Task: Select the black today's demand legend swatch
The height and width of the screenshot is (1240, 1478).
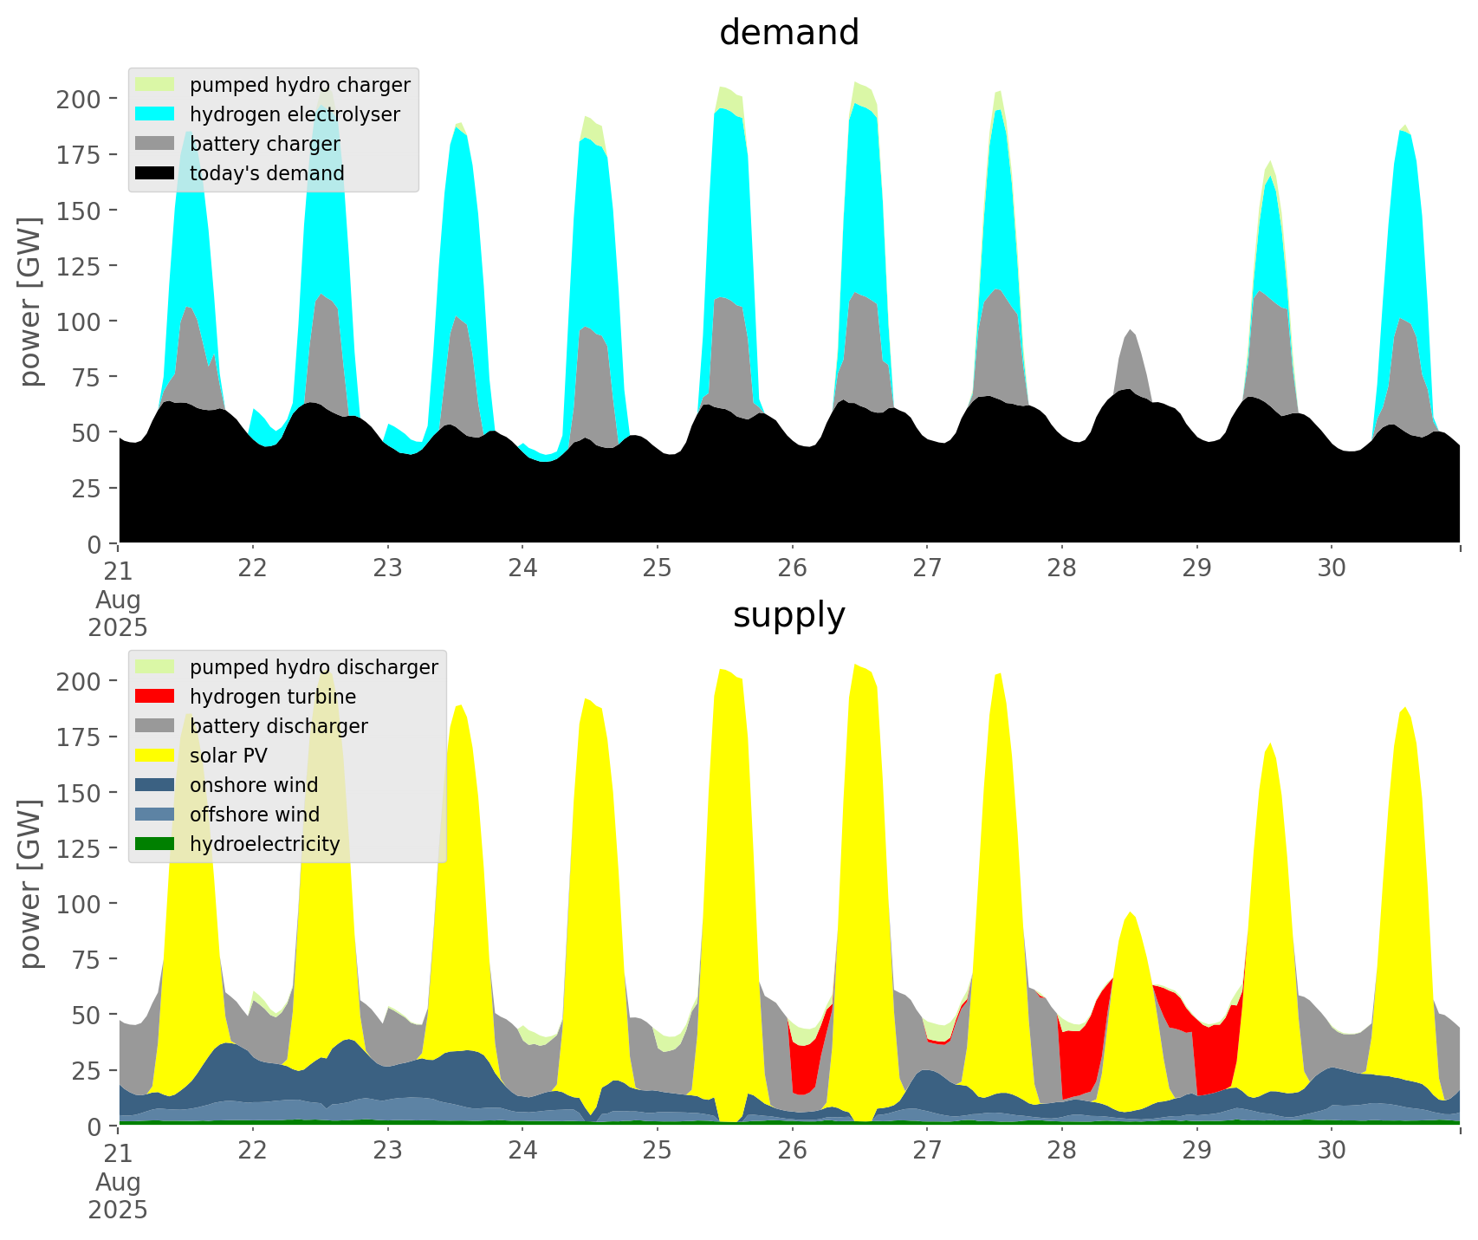Action: [156, 173]
